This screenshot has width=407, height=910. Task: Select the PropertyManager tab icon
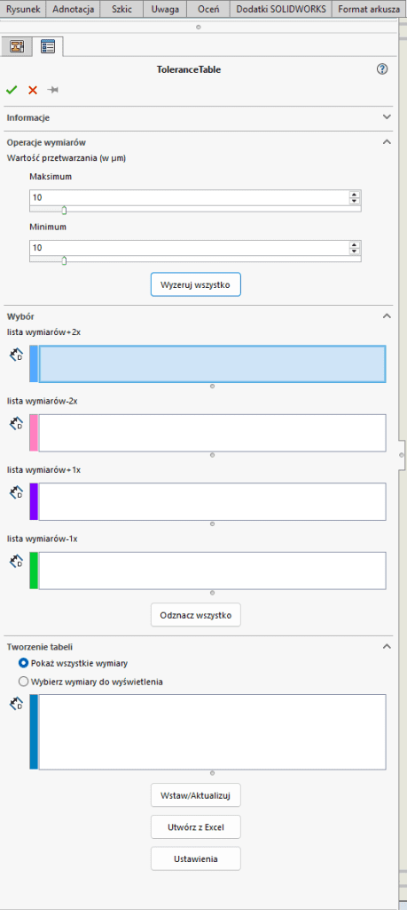click(48, 48)
